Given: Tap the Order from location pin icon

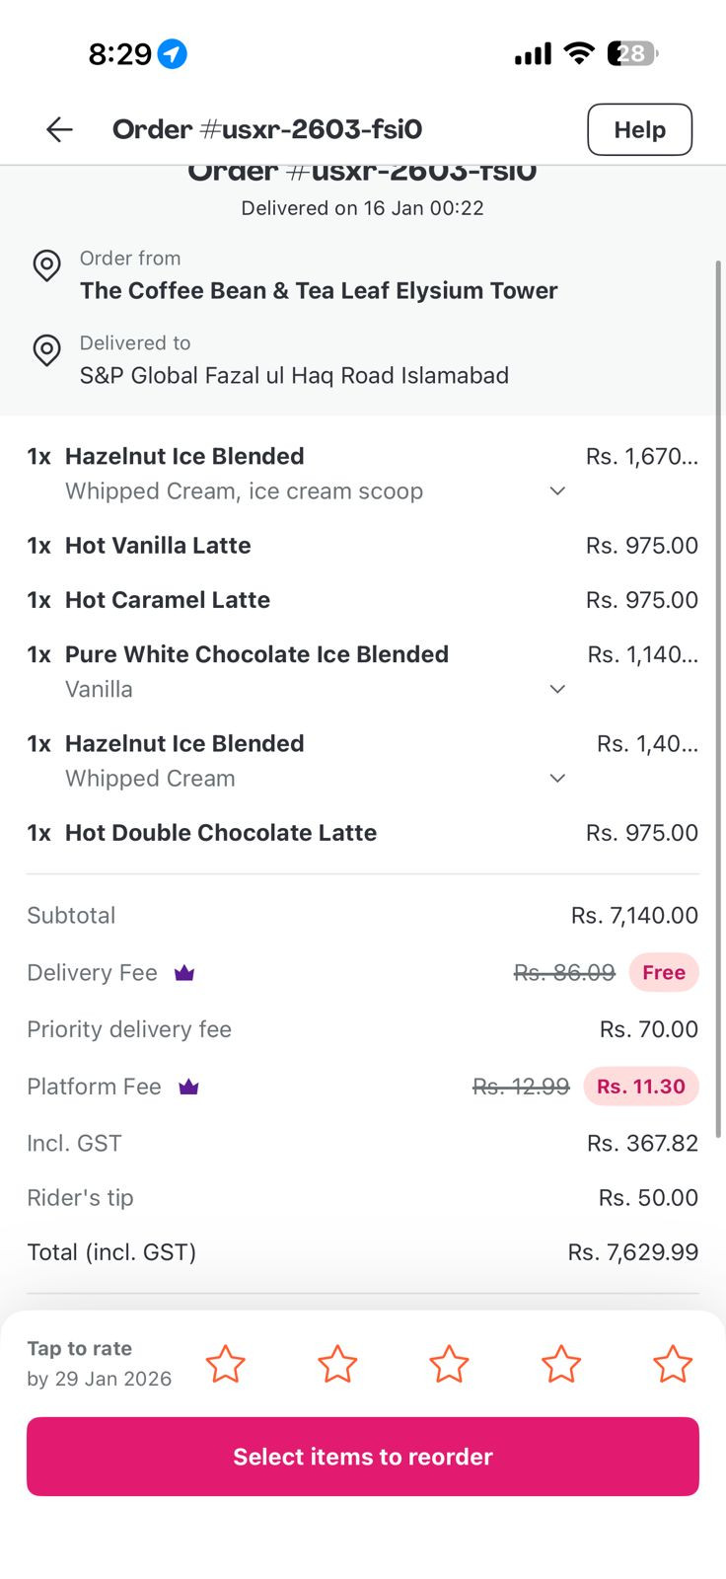Looking at the screenshot, I should point(46,265).
